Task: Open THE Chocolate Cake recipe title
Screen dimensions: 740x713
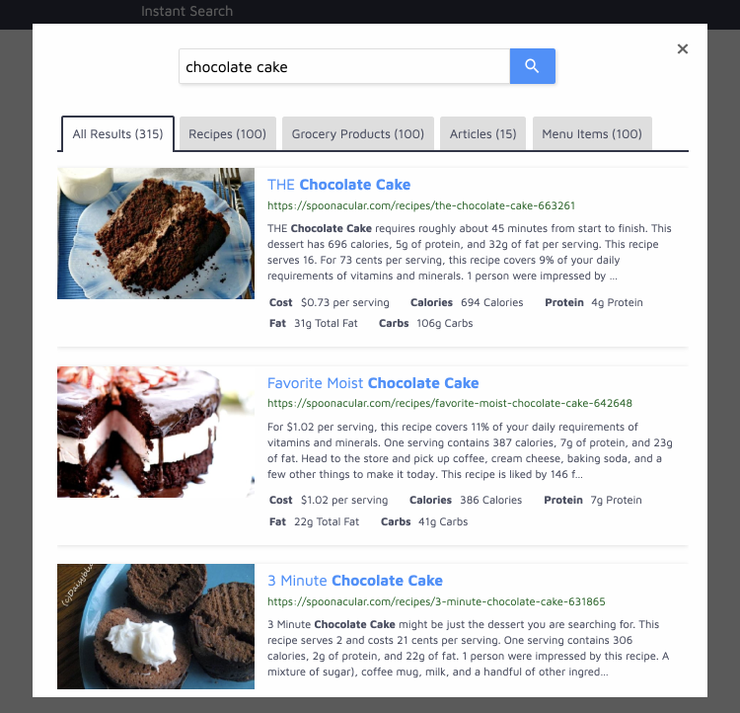Action: [338, 185]
